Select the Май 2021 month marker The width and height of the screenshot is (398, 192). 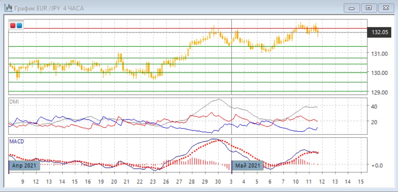(247, 165)
